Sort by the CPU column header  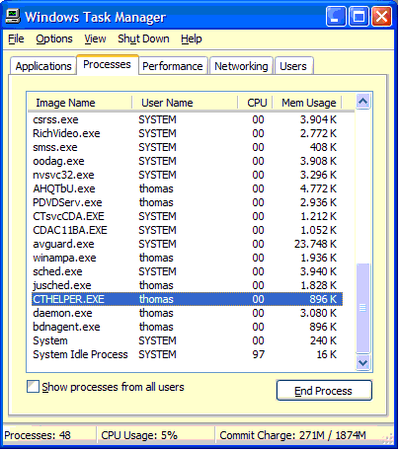(255, 103)
